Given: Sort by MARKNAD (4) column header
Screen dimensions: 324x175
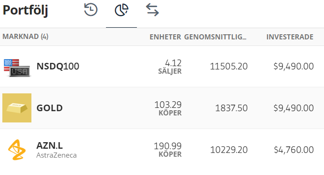Looking at the screenshot, I should click(x=25, y=37).
